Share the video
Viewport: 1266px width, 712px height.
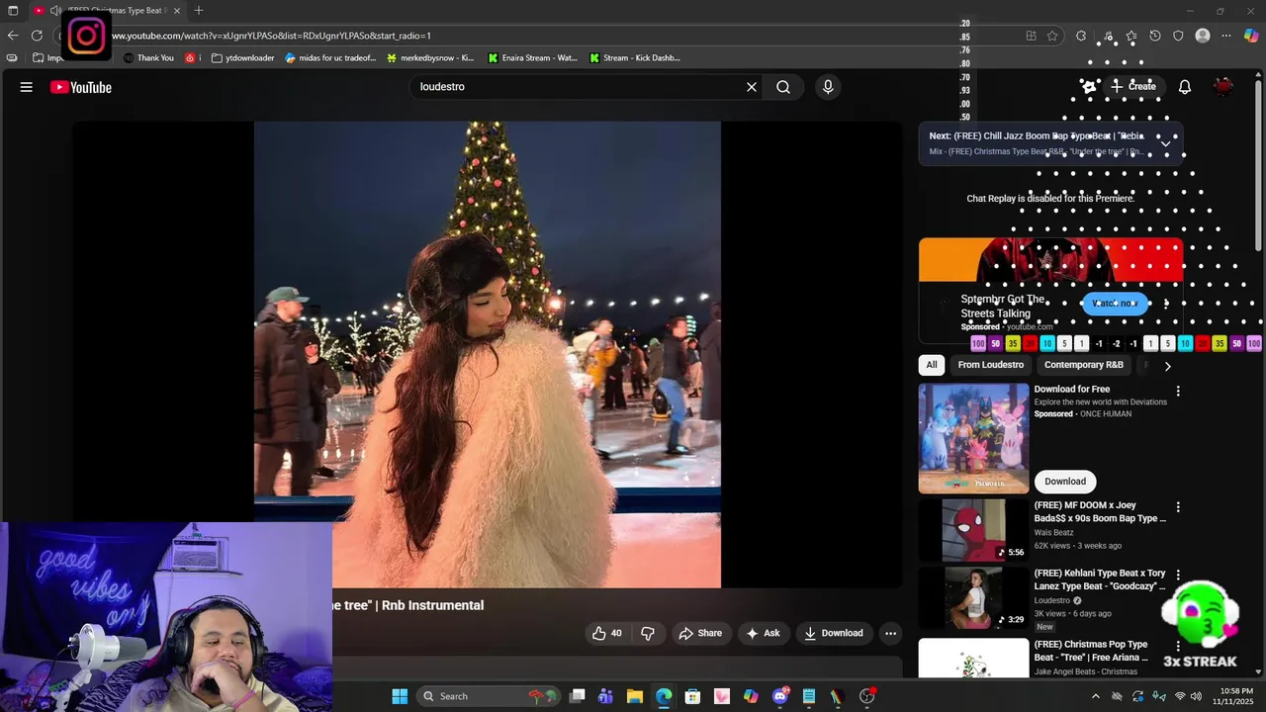700,633
